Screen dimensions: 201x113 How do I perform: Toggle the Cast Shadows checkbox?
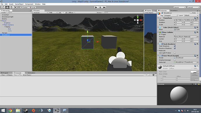tap(175, 46)
